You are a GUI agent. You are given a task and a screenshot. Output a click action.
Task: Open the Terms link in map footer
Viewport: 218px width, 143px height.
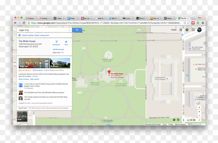[x=165, y=124]
